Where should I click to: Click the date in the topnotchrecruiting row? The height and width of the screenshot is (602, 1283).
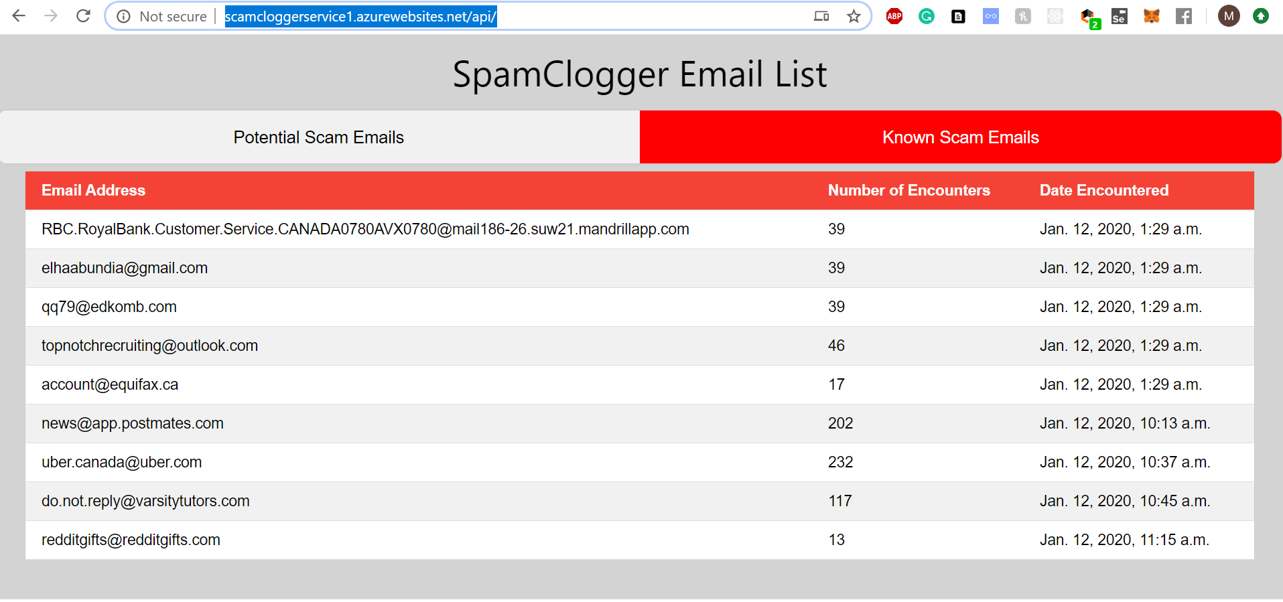coord(1121,346)
